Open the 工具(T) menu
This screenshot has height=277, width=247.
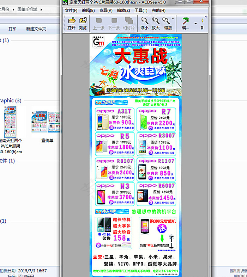click(x=141, y=11)
